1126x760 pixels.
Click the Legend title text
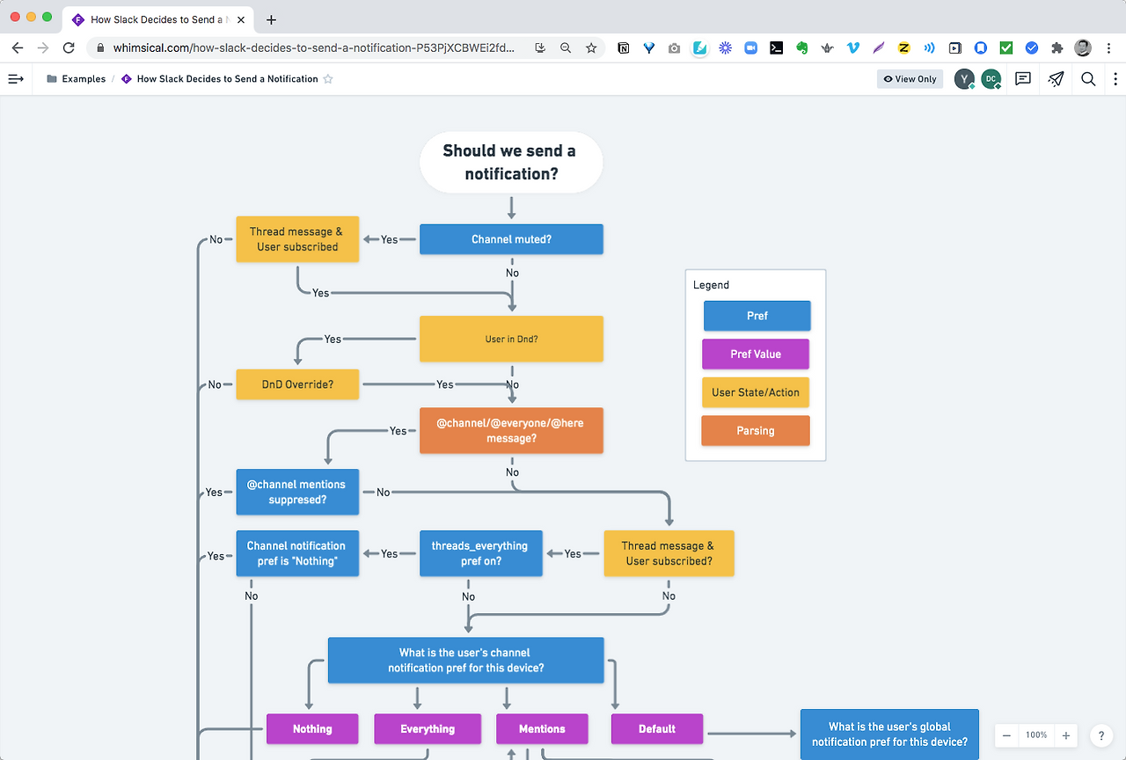tap(711, 285)
